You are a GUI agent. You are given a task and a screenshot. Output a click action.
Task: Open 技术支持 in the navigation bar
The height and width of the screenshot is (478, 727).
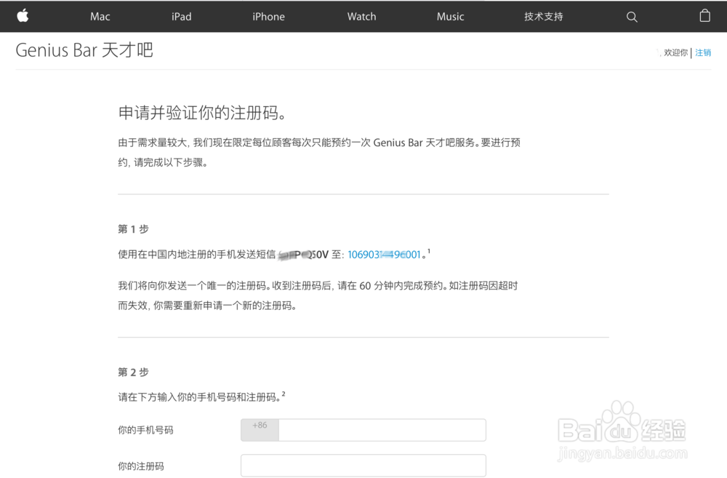click(x=543, y=17)
